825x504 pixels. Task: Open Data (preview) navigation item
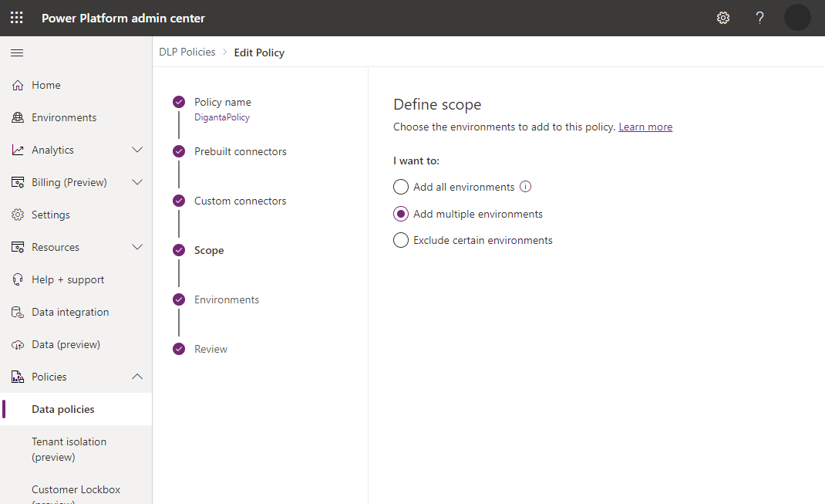tap(66, 344)
